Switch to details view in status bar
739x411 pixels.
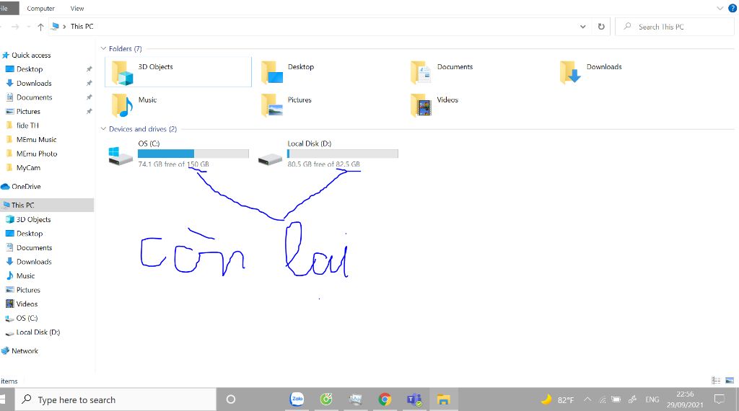[x=716, y=381]
